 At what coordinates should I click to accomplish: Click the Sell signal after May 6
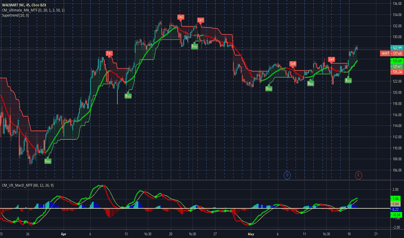(x=293, y=64)
